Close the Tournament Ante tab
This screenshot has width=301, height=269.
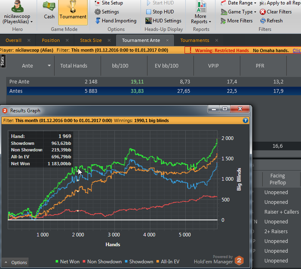(167, 40)
